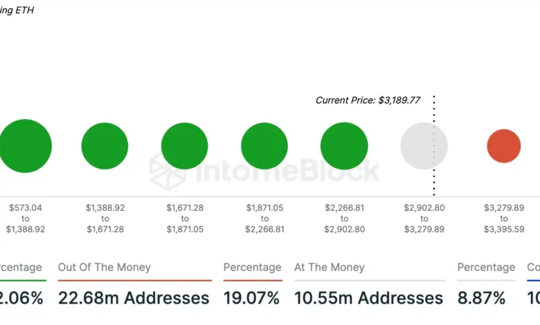The width and height of the screenshot is (540, 325).
Task: Select the green bubble above $1,871.05 to $2,266.81
Action: (264, 146)
